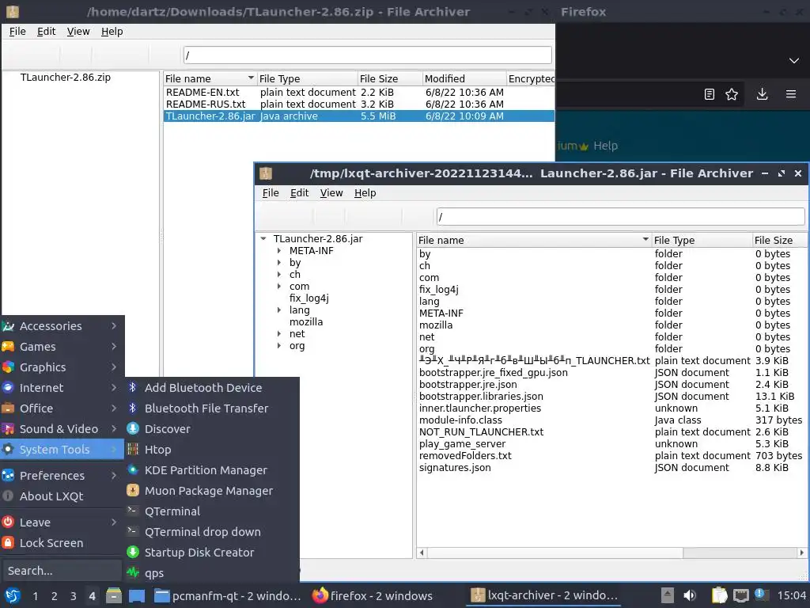This screenshot has height=608, width=810.
Task: Open Add Bluetooth Device
Action: click(212, 388)
